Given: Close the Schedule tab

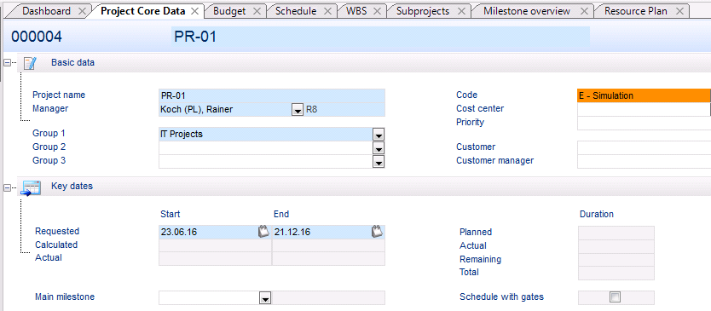Looking at the screenshot, I should (327, 11).
